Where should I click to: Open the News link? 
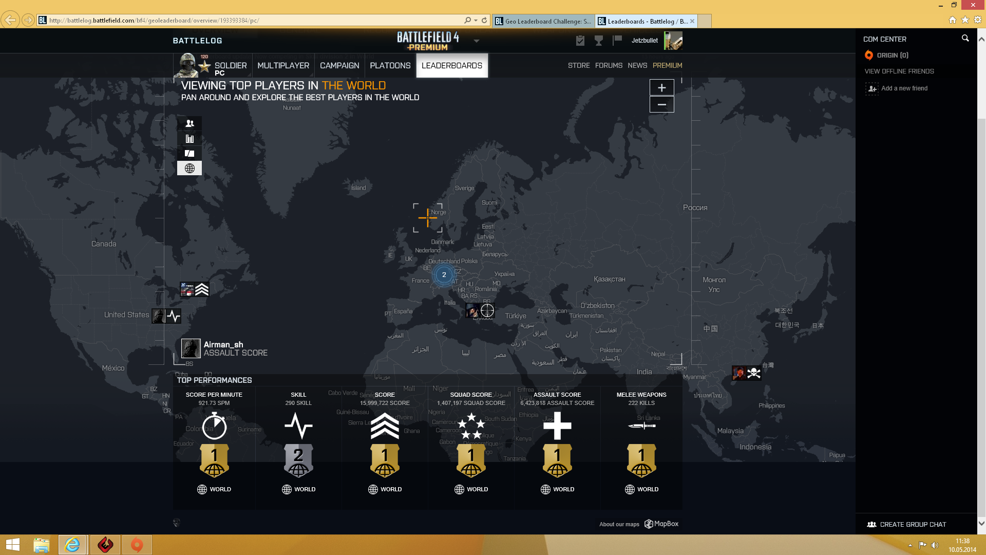coord(637,66)
